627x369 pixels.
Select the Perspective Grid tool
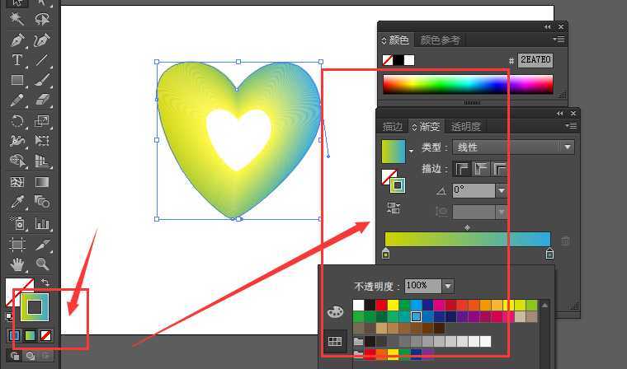pos(42,161)
